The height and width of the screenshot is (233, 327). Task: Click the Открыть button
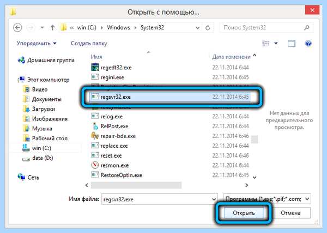(244, 213)
